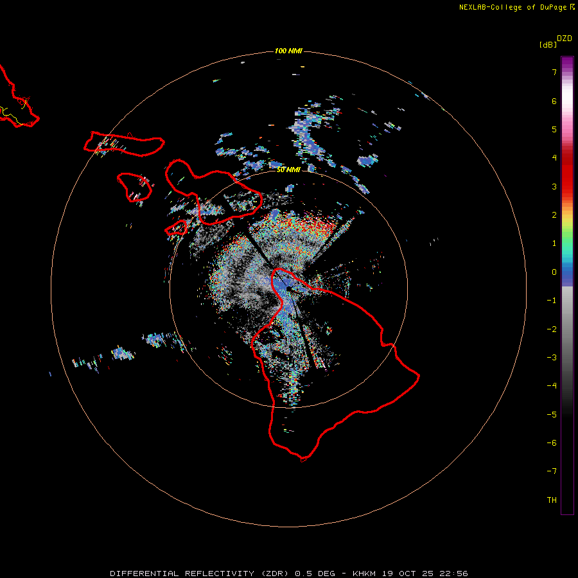Viewport: 578px width, 578px height.
Task: Click the 5 value on the color scale
Action: [x=554, y=129]
